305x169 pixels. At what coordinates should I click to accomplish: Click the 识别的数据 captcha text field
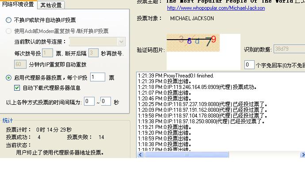click(289, 49)
